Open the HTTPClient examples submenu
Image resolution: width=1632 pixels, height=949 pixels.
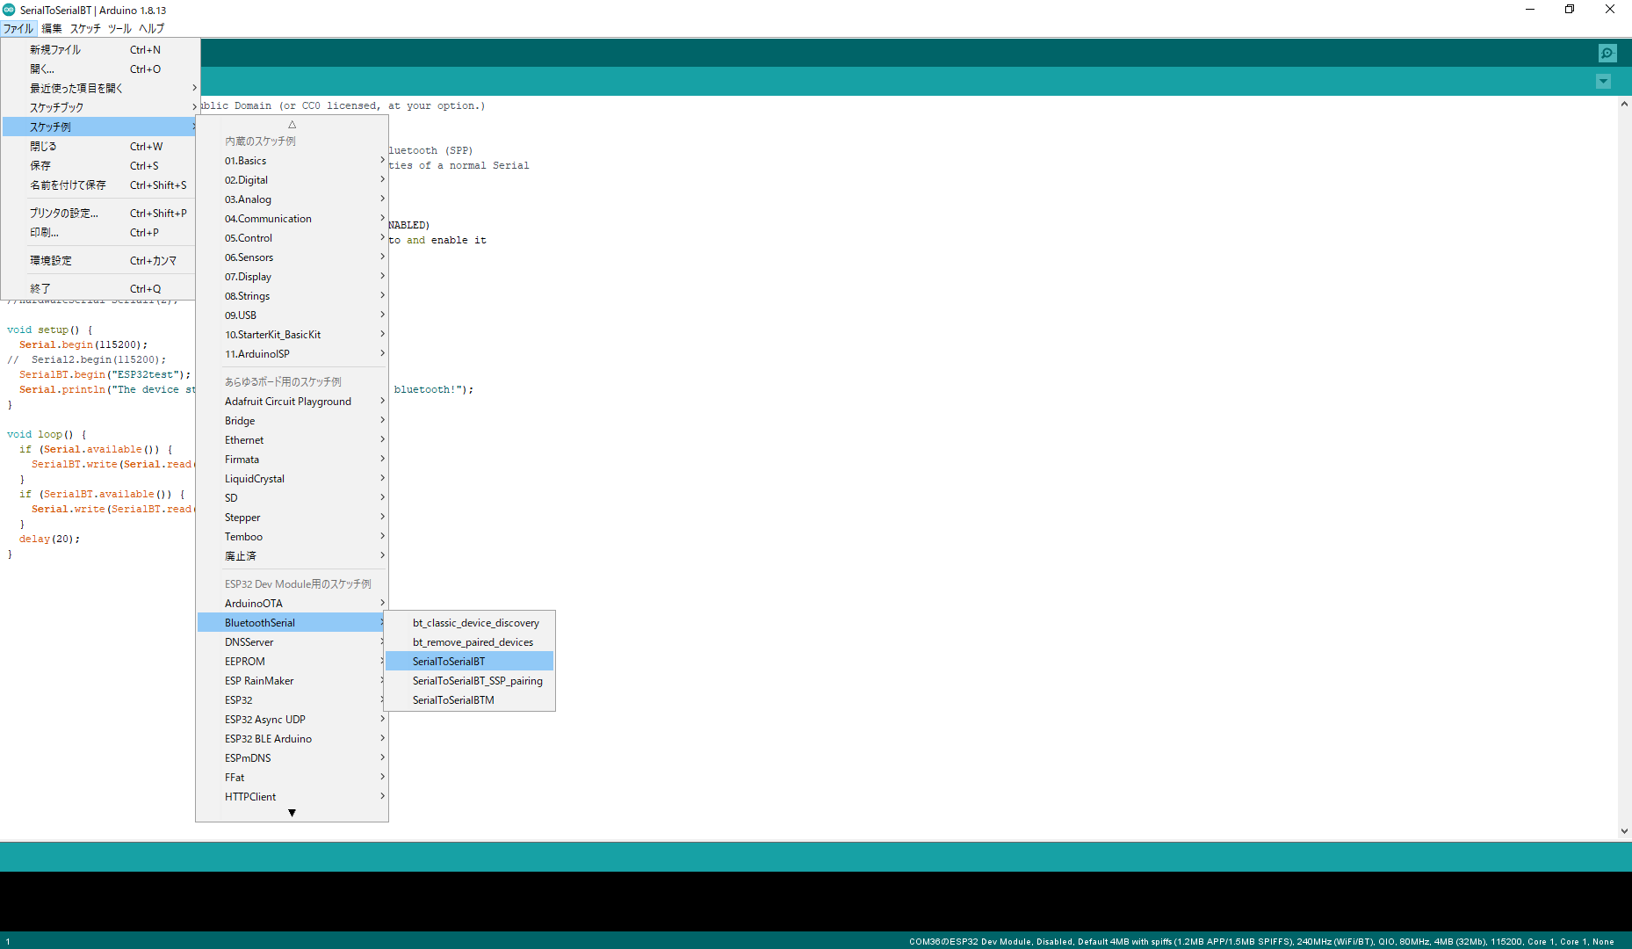pos(292,797)
